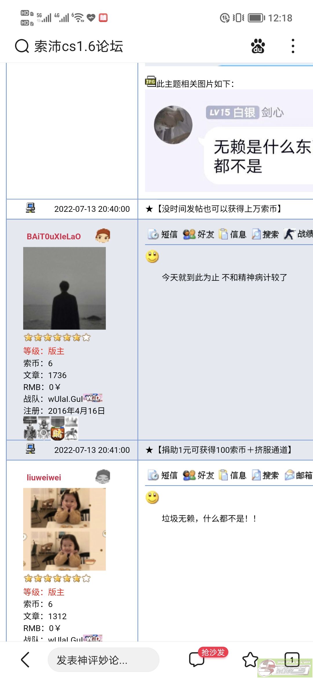Viewport: 313px width, 678px height.
Task: Send 短信 to BAiT0uXIeLaO
Action: coord(162,234)
